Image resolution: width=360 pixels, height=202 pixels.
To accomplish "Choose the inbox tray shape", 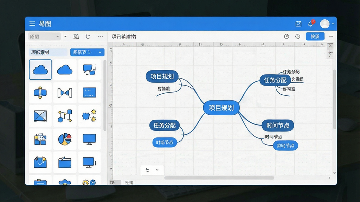I will [40, 162].
